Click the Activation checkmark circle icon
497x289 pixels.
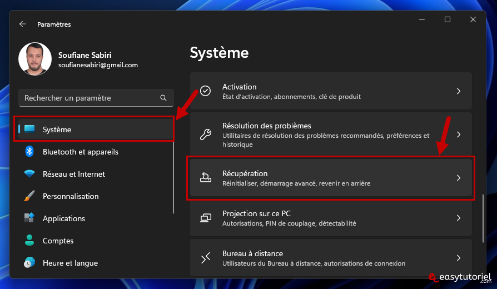(x=205, y=91)
